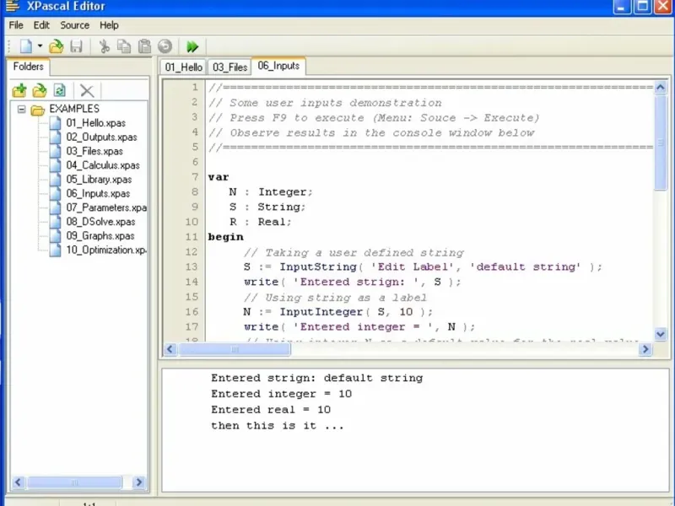Click the editor horizontal scrollbar thumb
Image resolution: width=675 pixels, height=506 pixels.
[x=235, y=349]
